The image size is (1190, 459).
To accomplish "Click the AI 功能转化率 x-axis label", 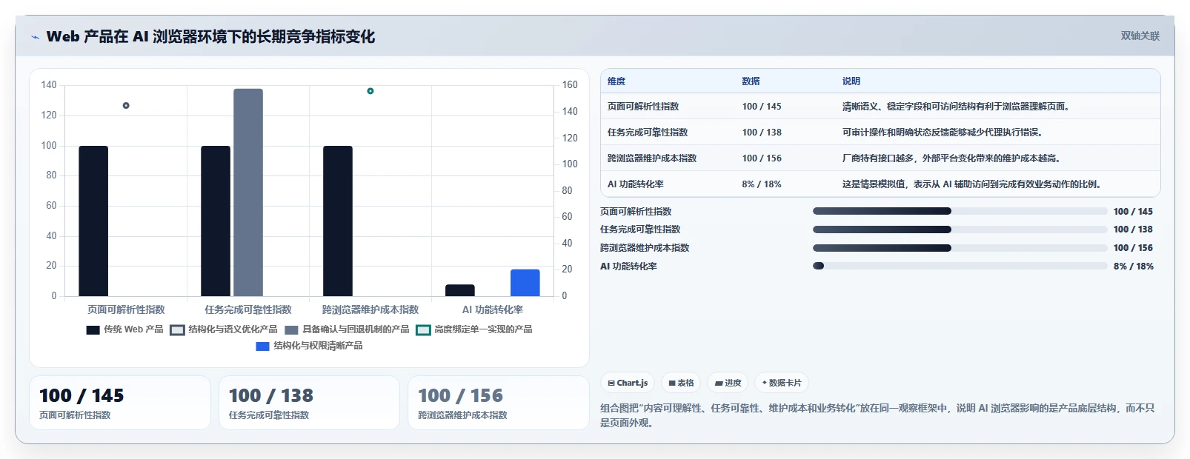I will (493, 309).
